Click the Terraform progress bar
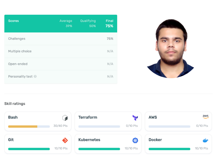This screenshot has width=218, height=164. pyautogui.click(x=99, y=127)
